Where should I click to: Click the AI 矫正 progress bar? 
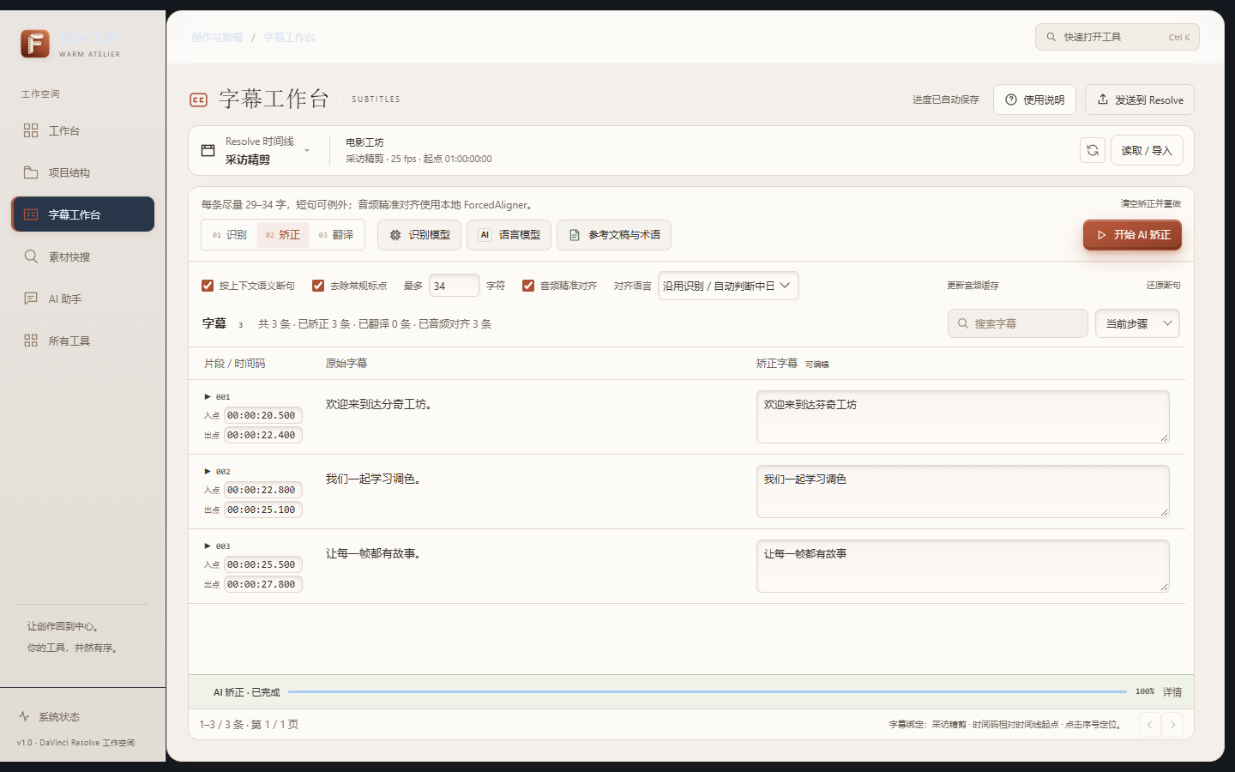point(708,691)
